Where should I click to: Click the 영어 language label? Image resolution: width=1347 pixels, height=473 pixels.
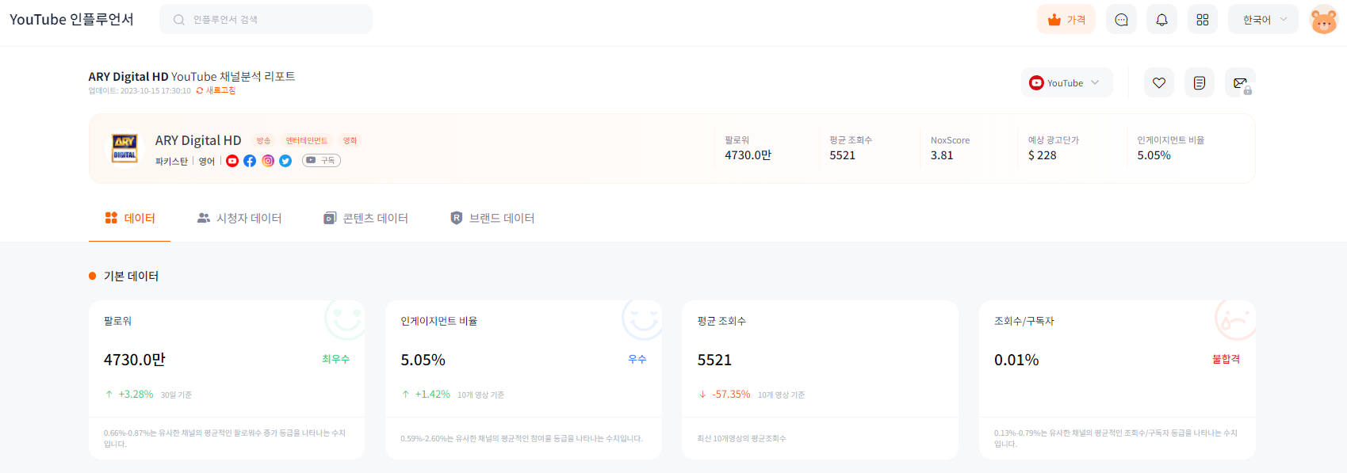[x=207, y=161]
